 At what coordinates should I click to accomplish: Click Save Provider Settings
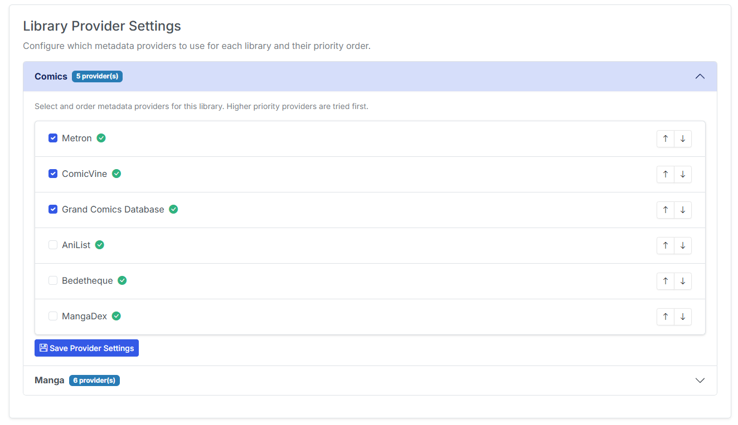(x=86, y=348)
